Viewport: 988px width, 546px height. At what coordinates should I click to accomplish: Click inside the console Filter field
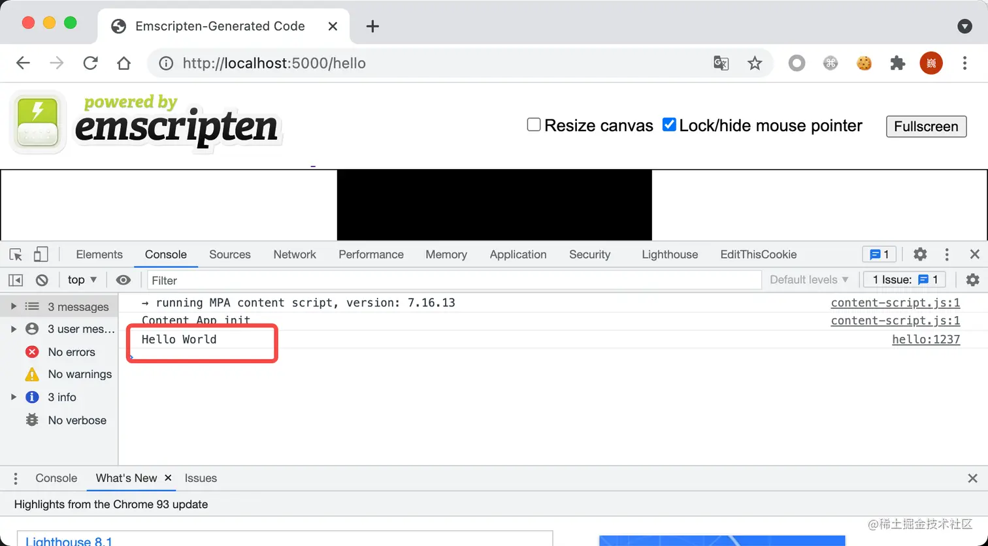click(x=261, y=280)
